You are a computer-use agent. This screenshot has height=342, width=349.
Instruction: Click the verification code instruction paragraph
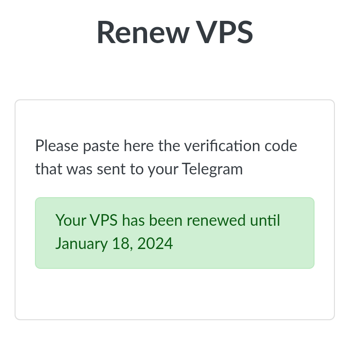pos(166,157)
